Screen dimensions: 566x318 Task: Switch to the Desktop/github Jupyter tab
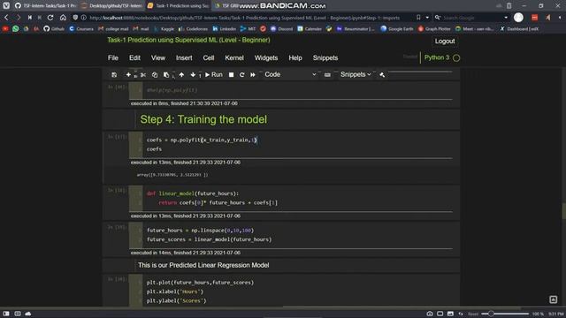pyautogui.click(x=111, y=6)
